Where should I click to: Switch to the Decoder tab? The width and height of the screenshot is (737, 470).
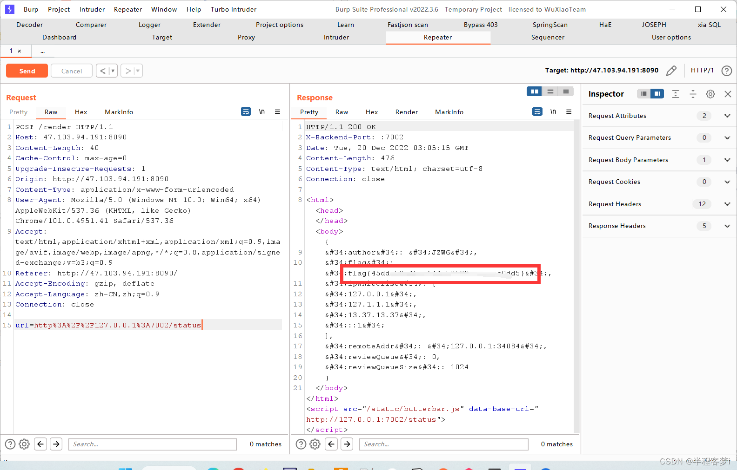coord(29,25)
